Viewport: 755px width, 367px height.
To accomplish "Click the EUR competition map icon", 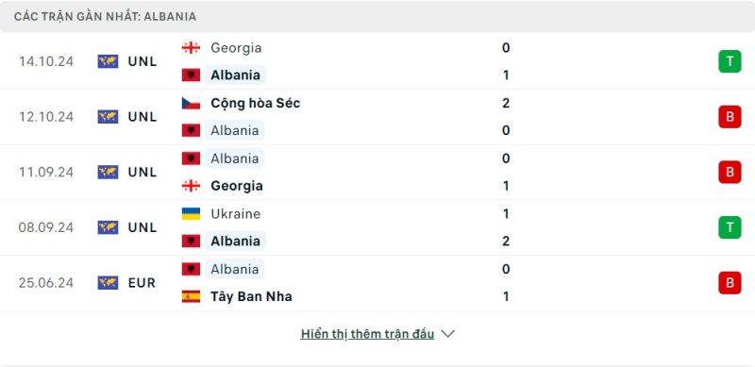I will coord(108,283).
